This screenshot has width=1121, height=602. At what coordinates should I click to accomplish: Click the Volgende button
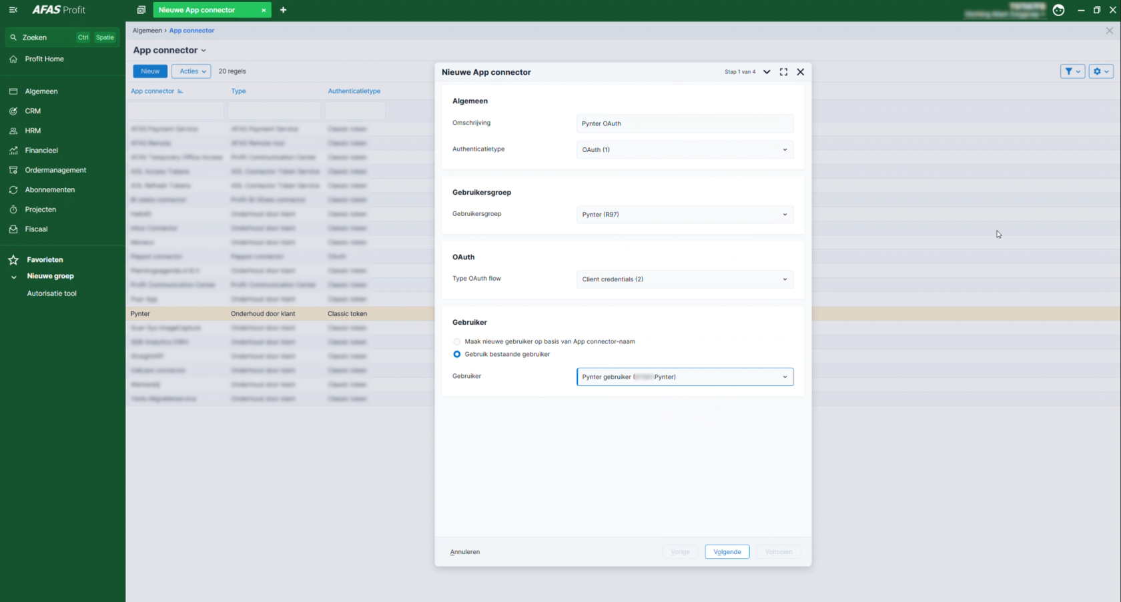point(727,552)
